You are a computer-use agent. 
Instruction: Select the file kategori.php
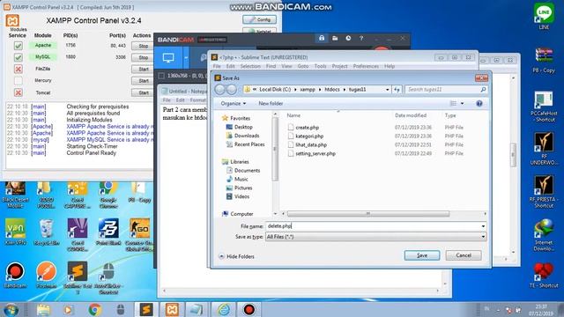(309, 136)
